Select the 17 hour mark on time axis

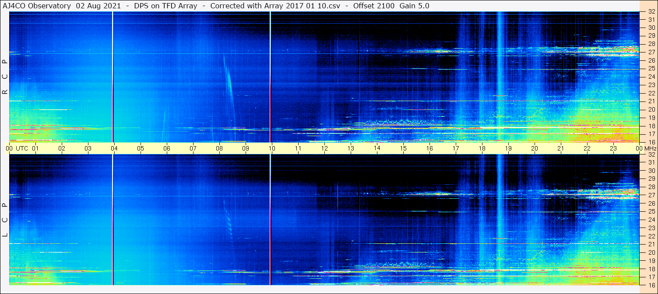[456, 148]
